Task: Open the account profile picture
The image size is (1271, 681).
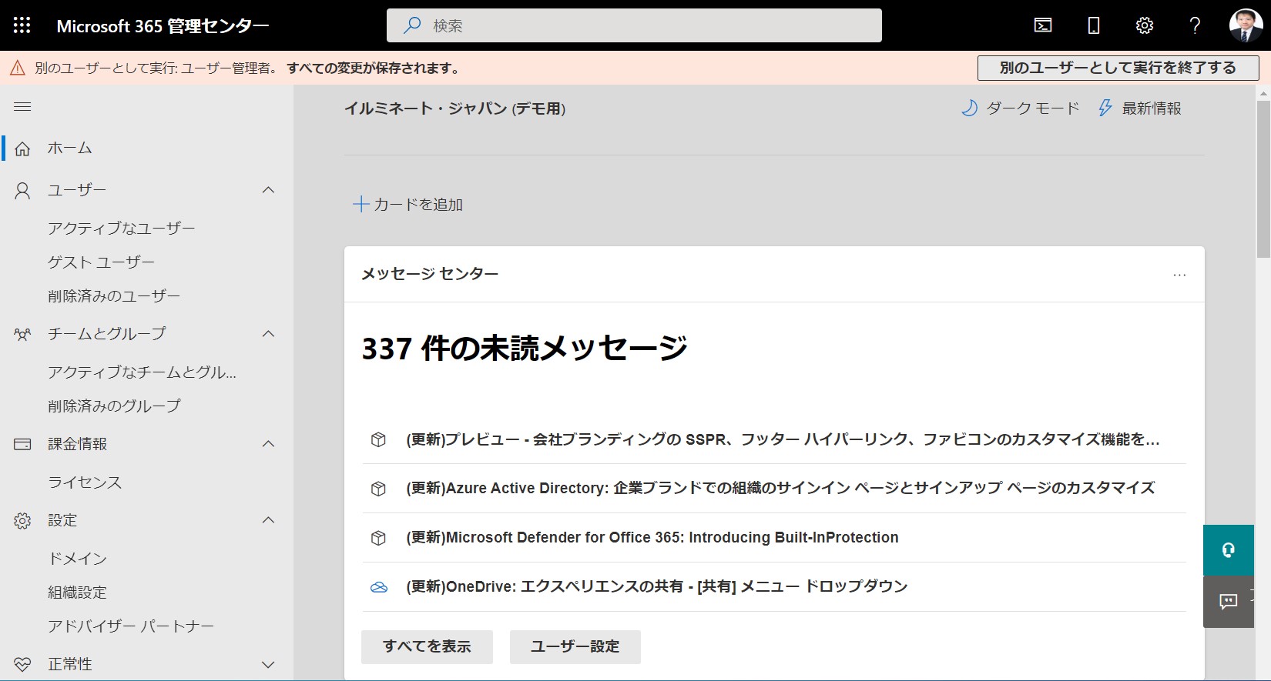Action: click(1246, 25)
